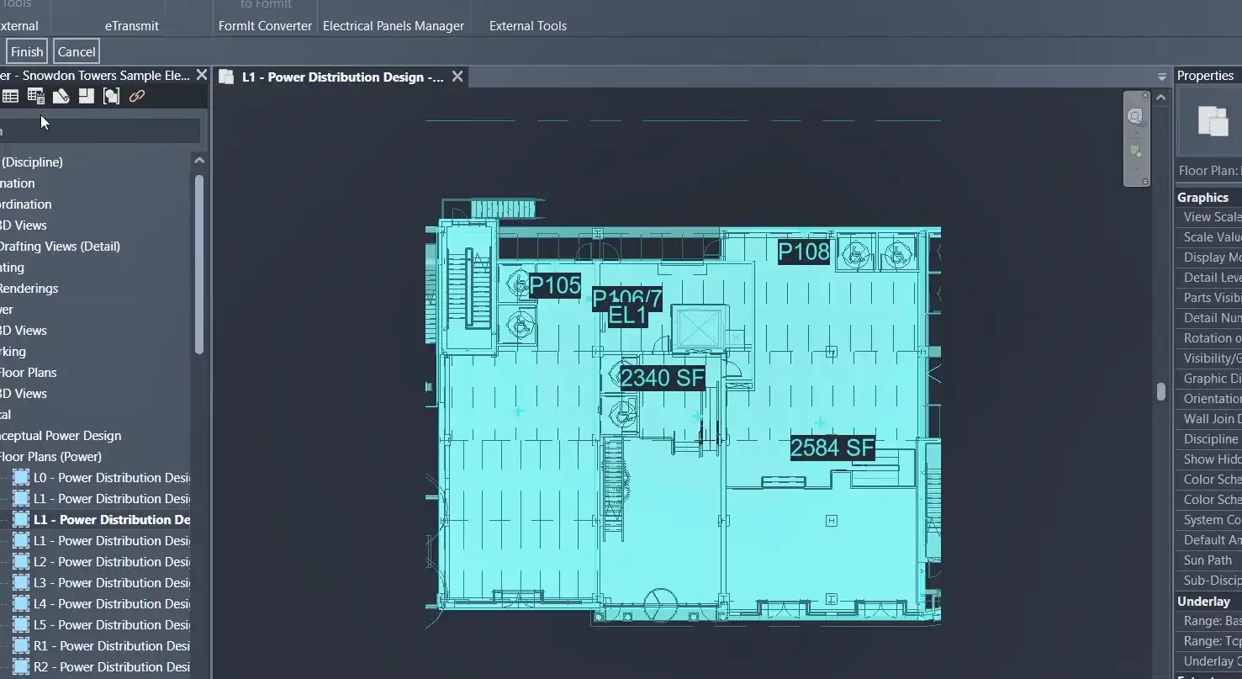
Task: Click the Cancel button
Action: [76, 50]
